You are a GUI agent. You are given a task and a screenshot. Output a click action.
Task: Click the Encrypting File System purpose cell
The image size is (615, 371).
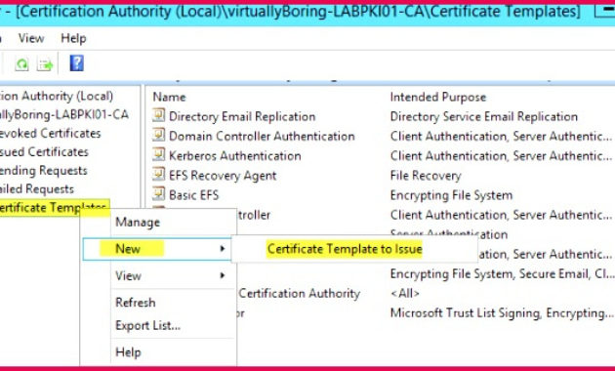tap(451, 195)
